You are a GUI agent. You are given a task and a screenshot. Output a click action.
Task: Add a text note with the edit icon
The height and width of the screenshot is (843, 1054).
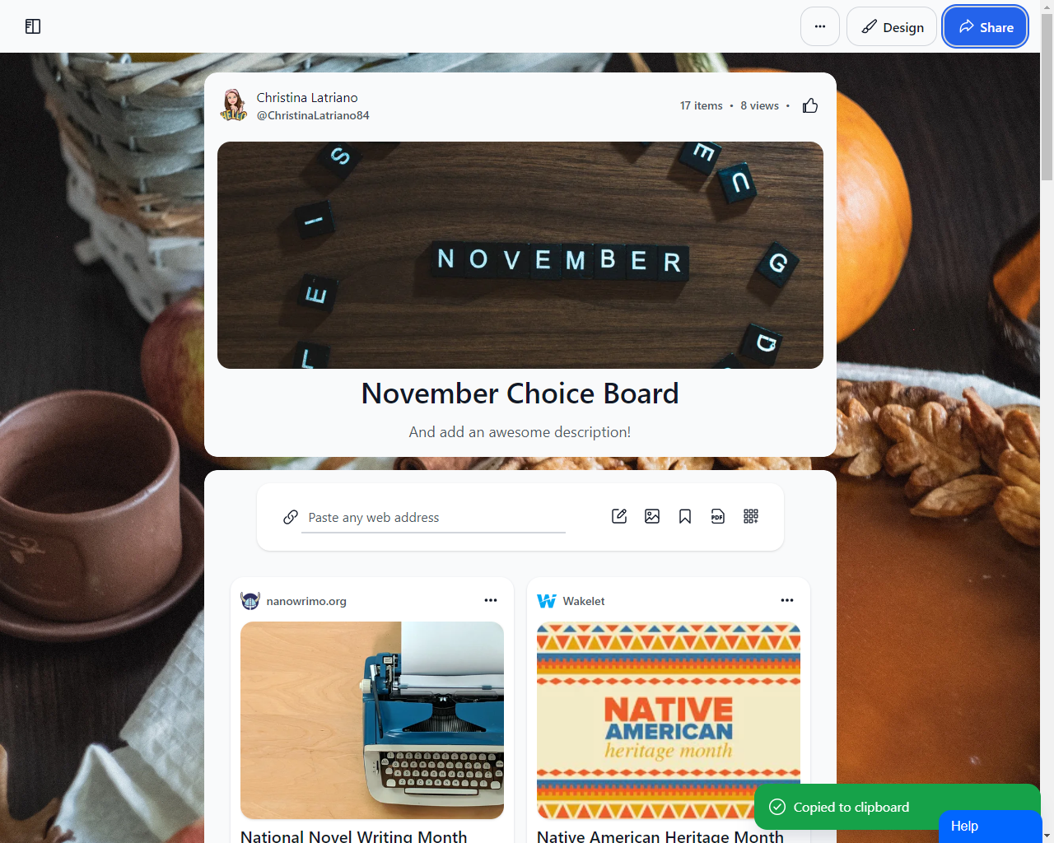point(619,516)
